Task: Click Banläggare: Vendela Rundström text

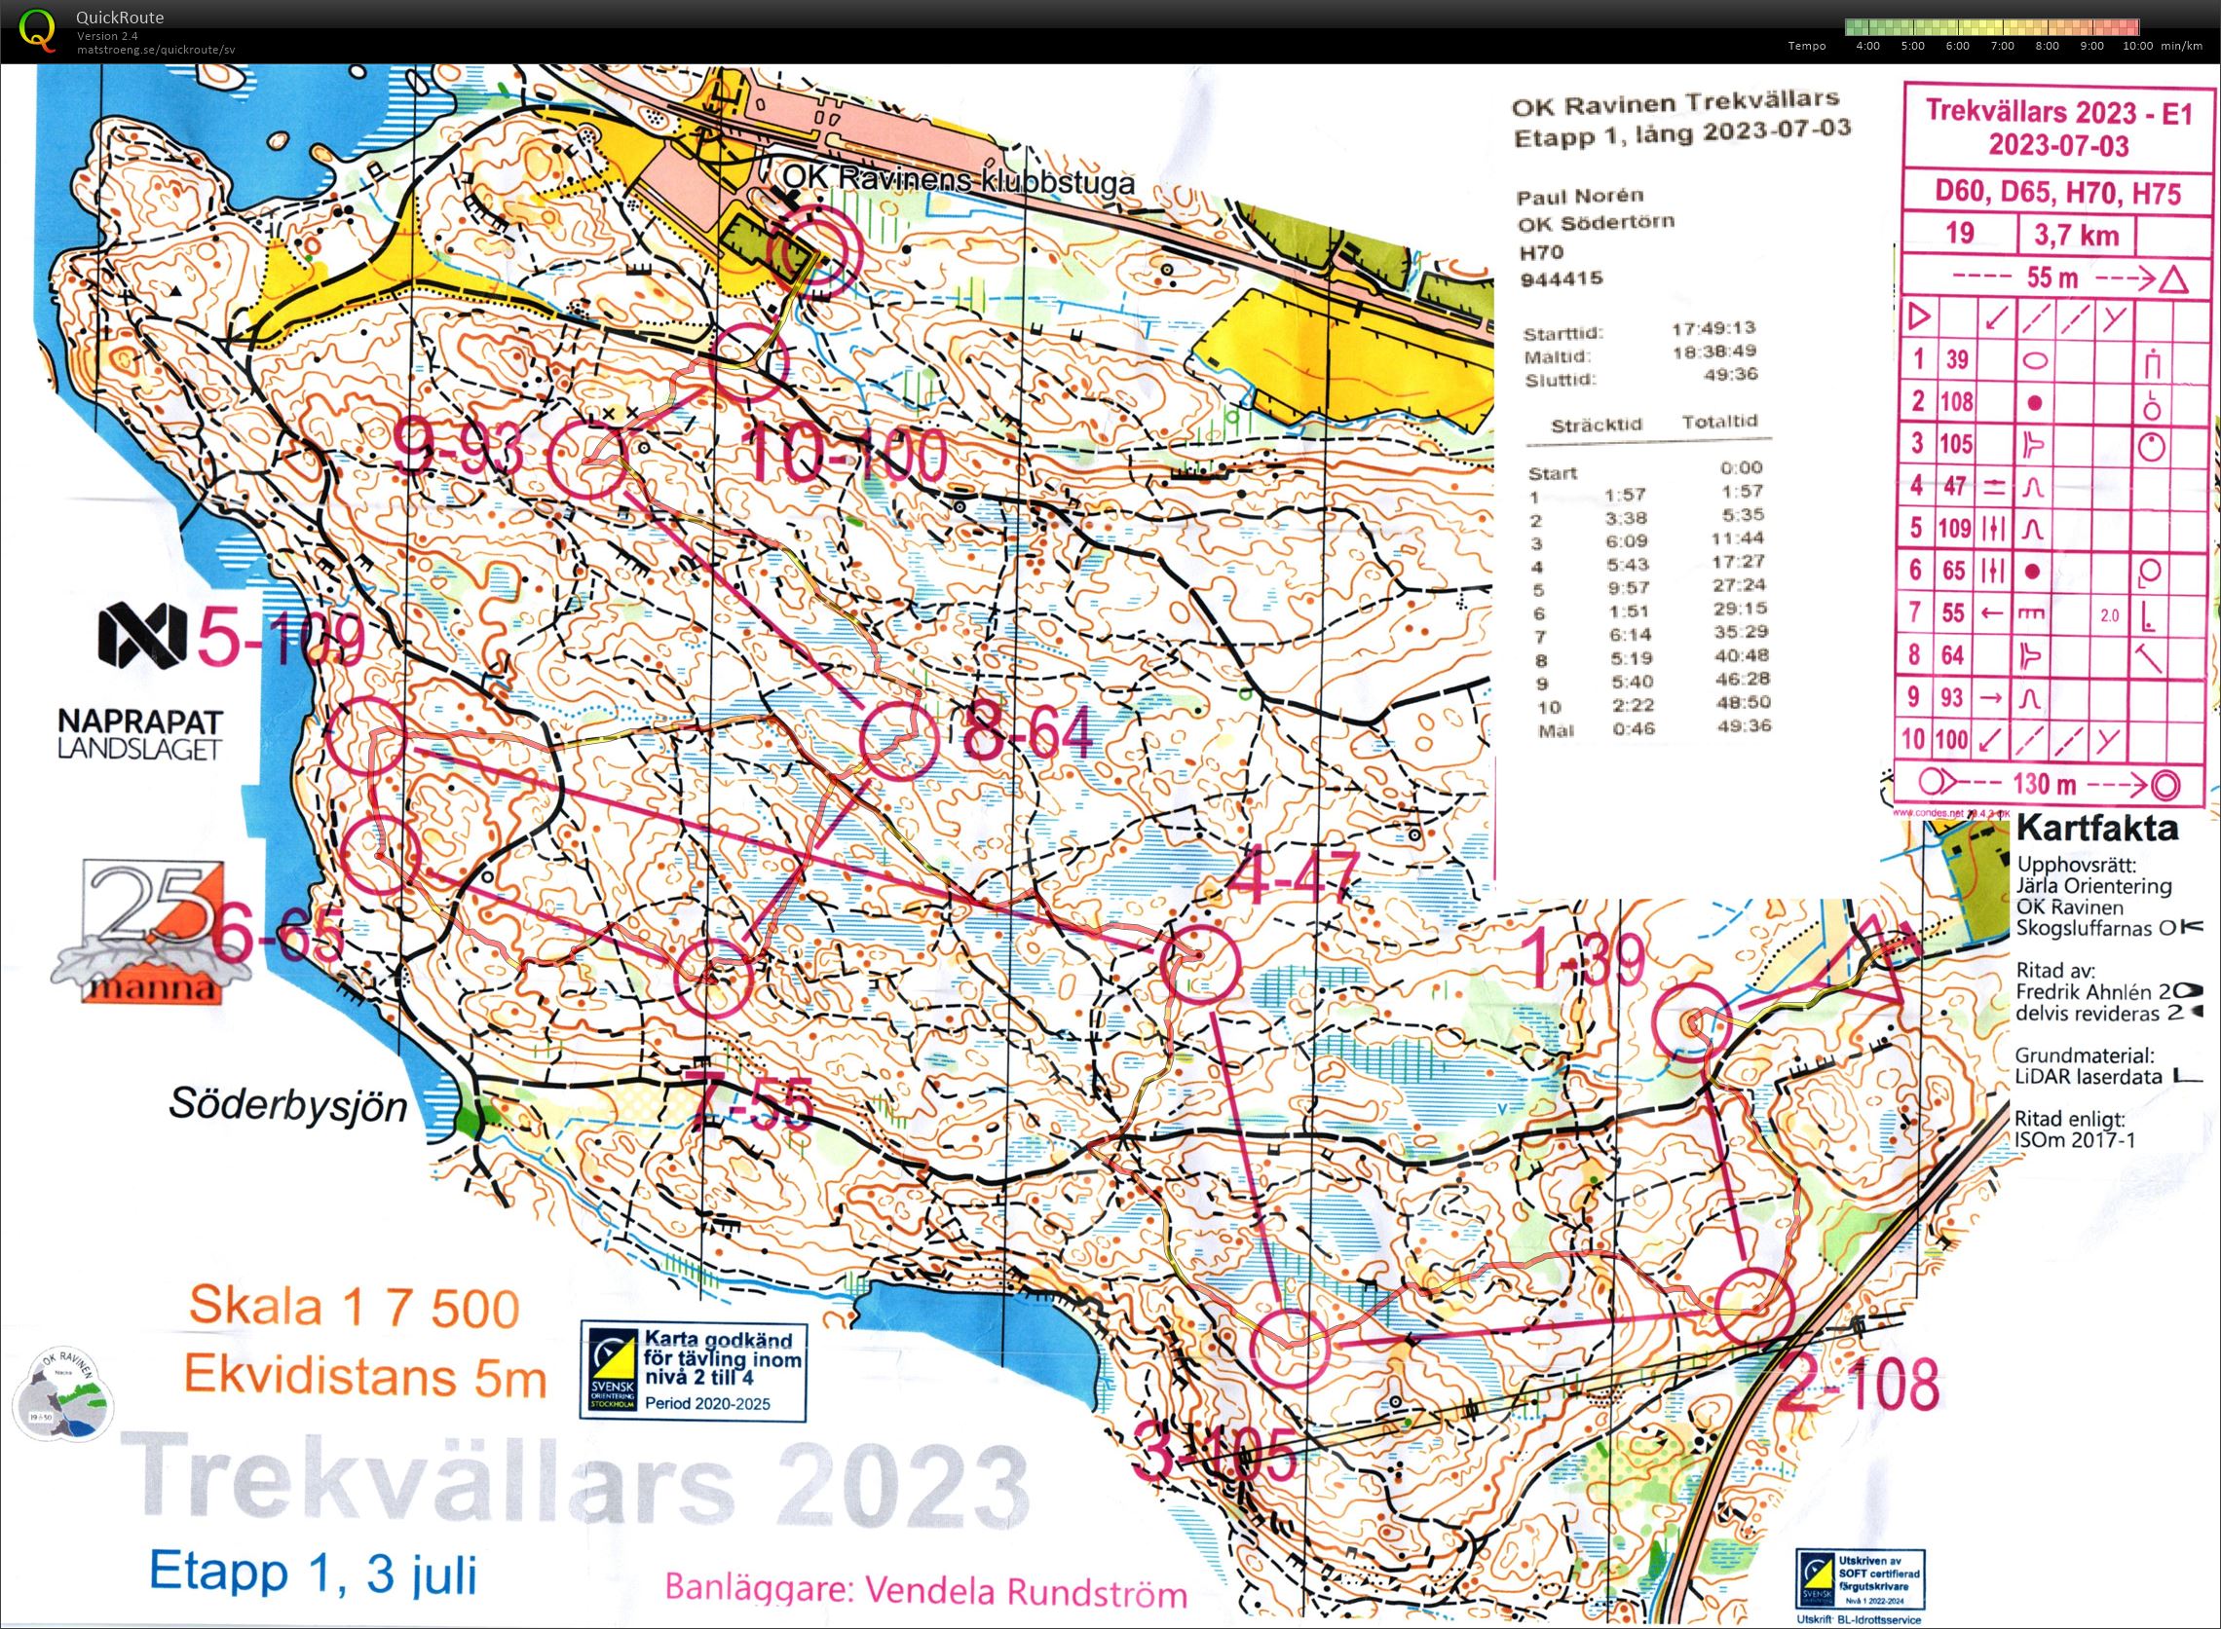Action: [x=926, y=1589]
